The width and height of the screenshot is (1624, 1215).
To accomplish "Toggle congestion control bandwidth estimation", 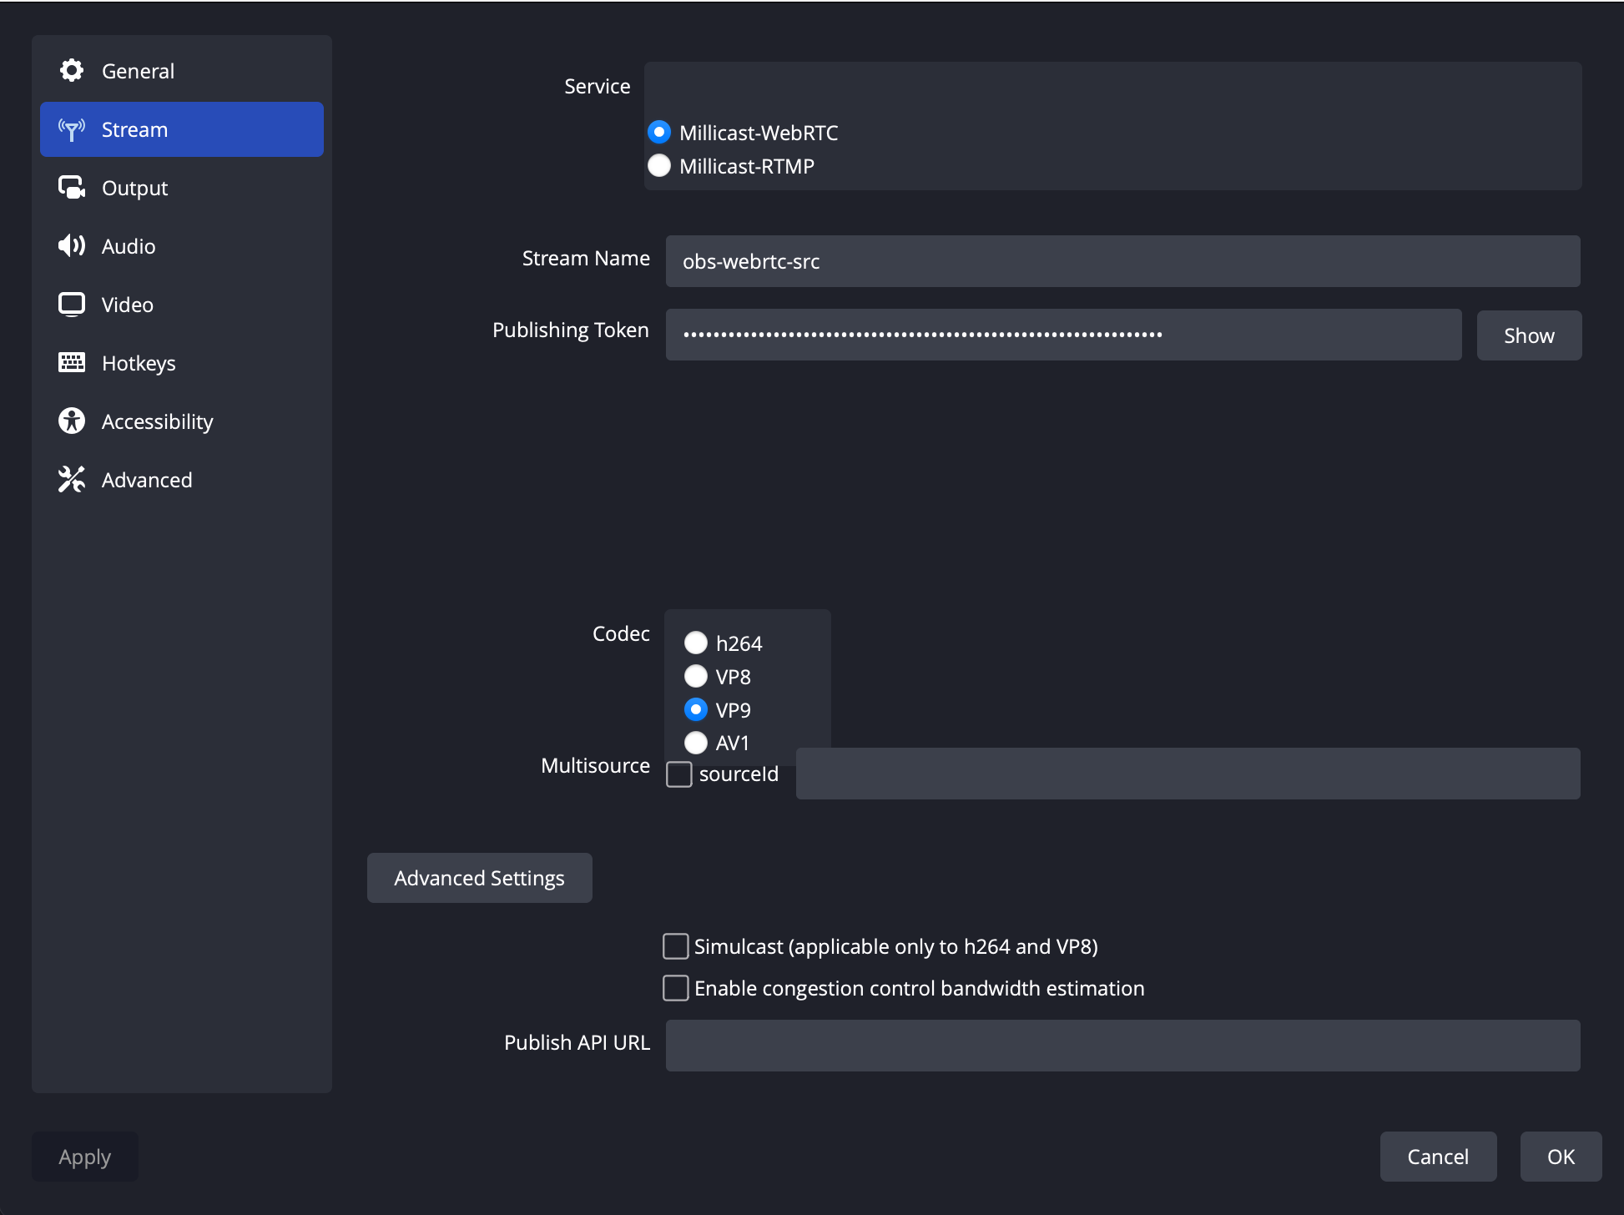I will pyautogui.click(x=675, y=988).
